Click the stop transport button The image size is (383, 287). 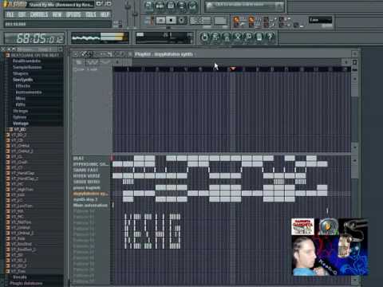[171, 20]
